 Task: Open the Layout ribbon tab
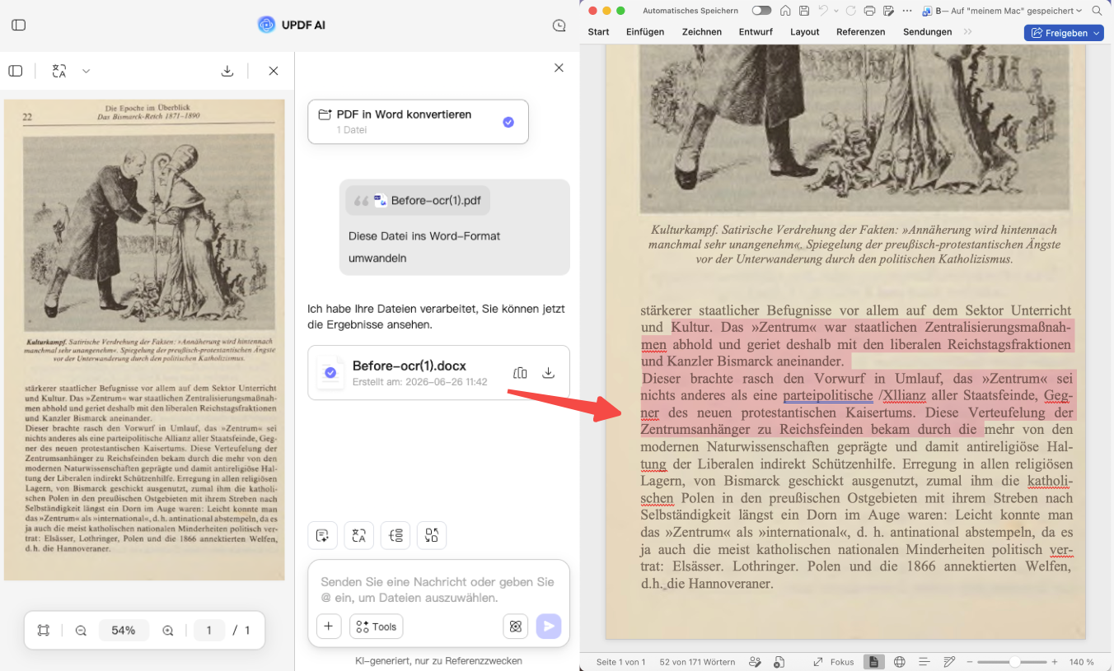805,32
